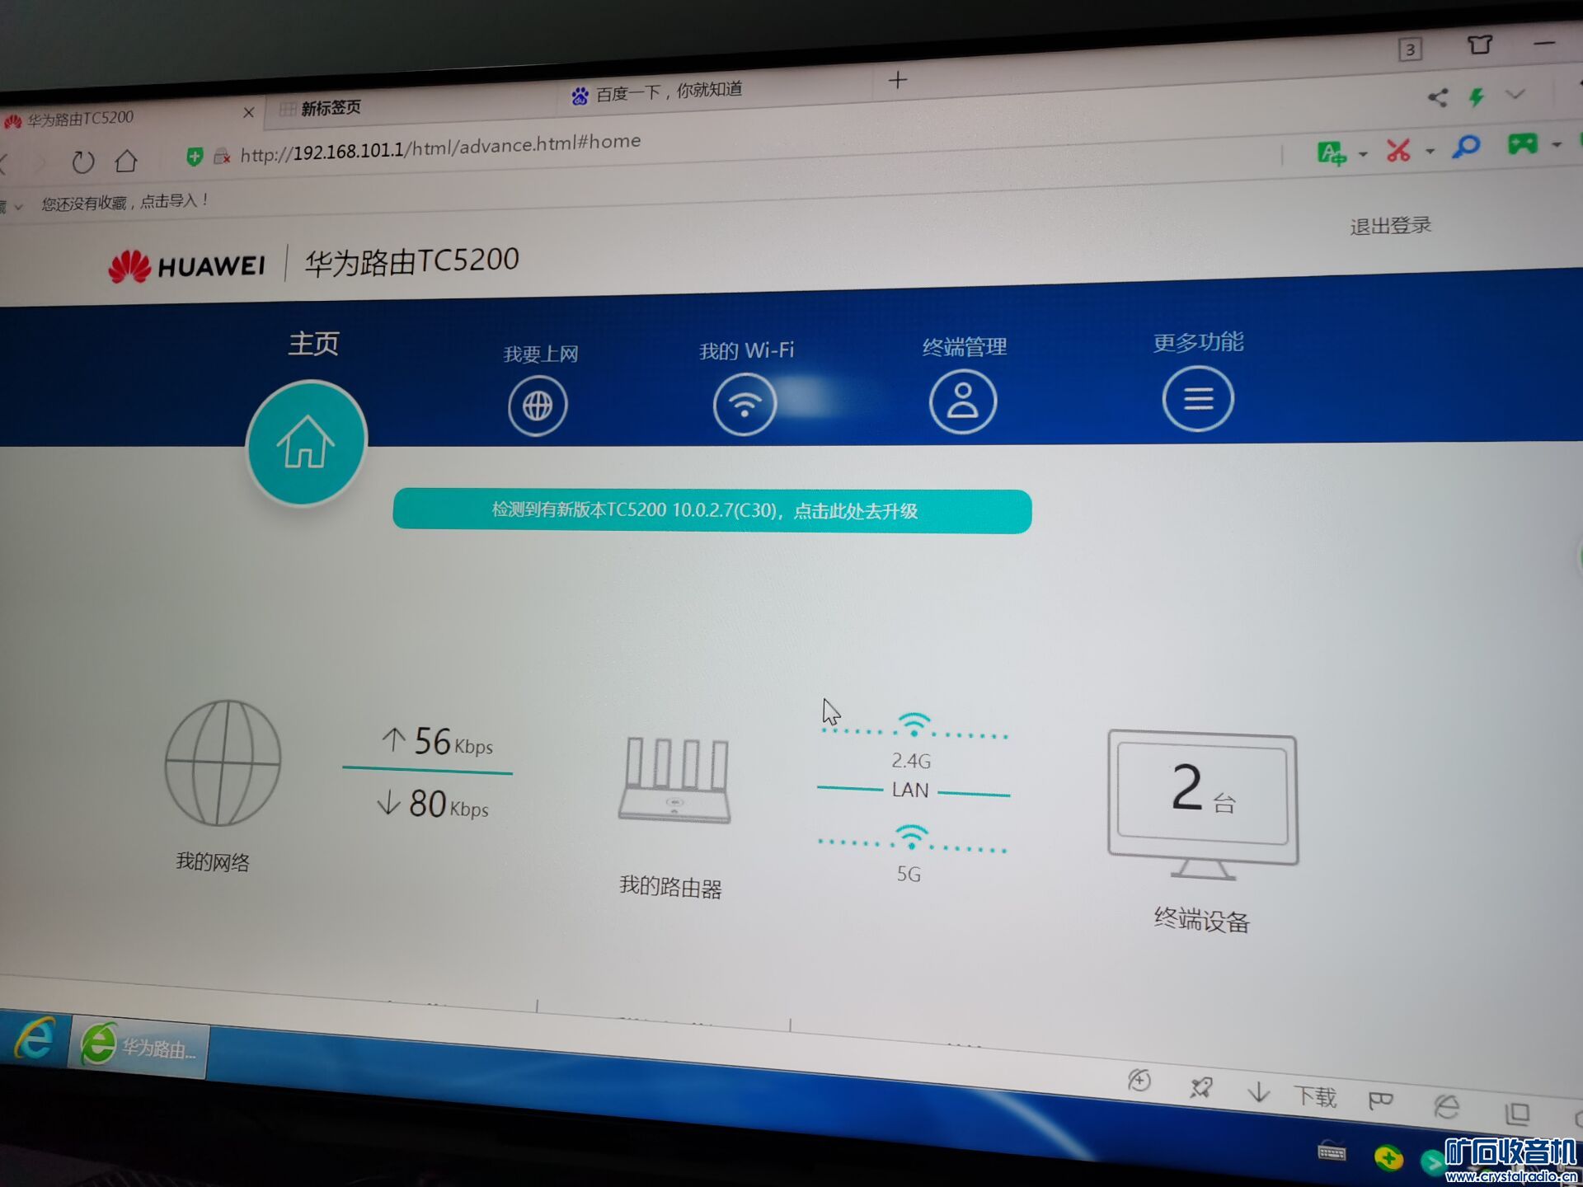This screenshot has width=1583, height=1187.
Task: Open dropdown arrow next to gamepad icon
Action: pyautogui.click(x=1556, y=145)
